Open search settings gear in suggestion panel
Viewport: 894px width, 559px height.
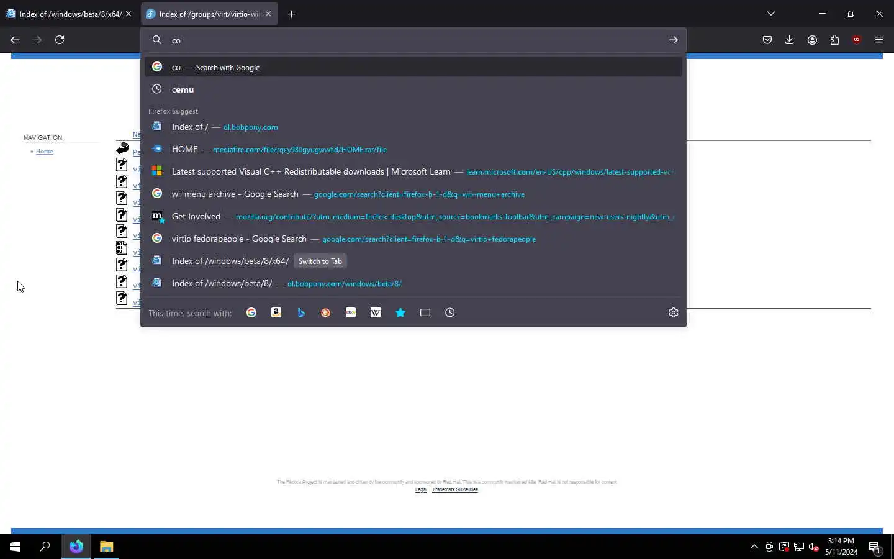coord(674,312)
